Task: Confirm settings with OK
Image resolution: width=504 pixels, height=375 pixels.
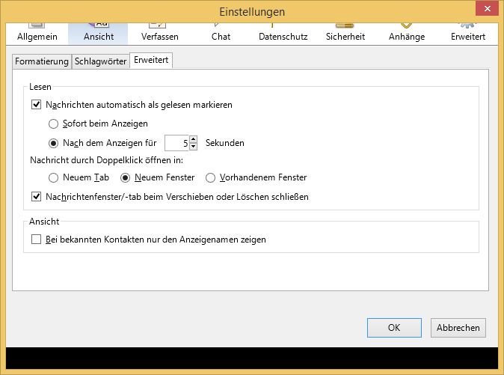Action: coord(394,328)
